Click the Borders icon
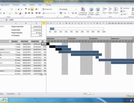The image size is (134, 103). 10,13
